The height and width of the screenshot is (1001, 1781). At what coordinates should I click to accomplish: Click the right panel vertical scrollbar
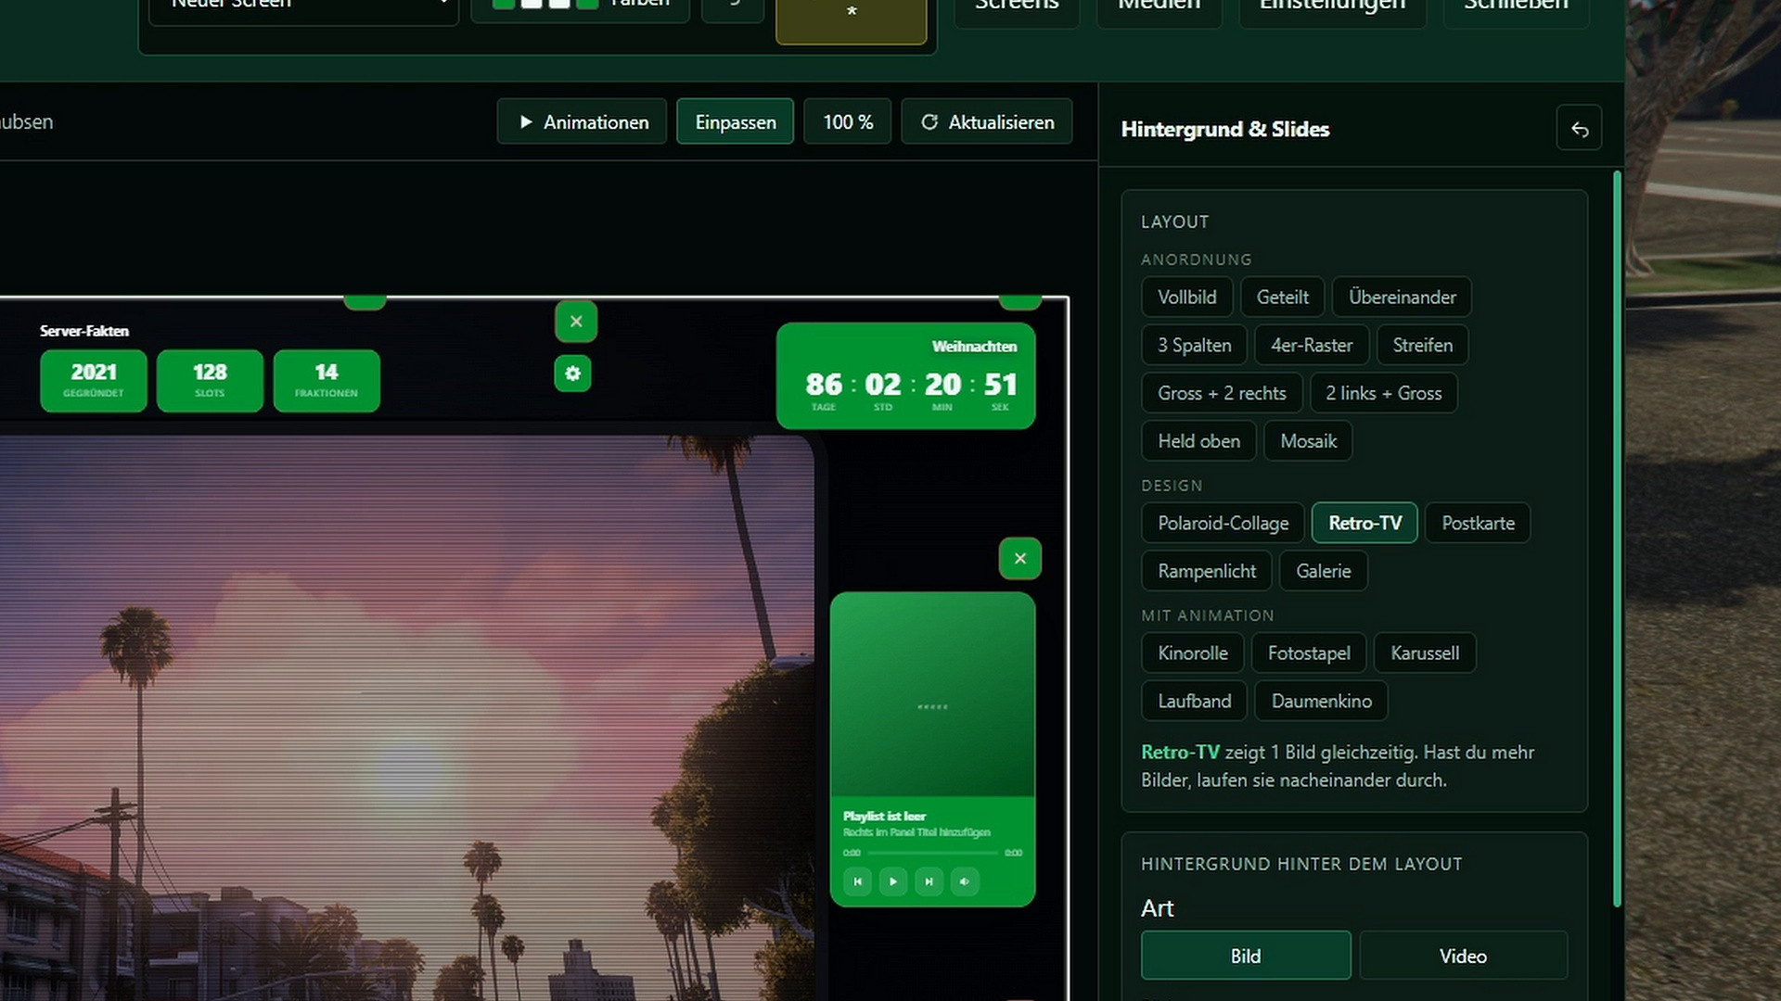1618,538
